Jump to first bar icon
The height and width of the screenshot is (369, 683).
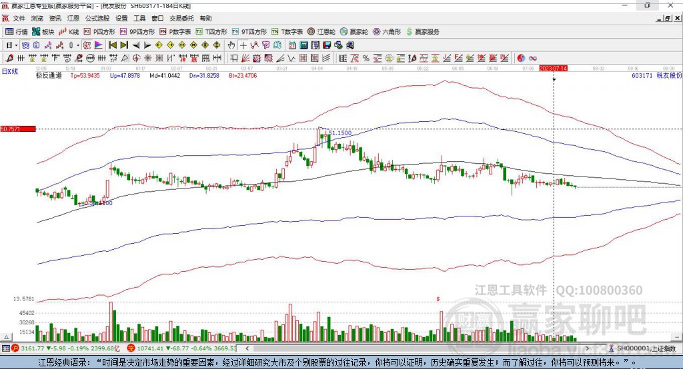113,45
